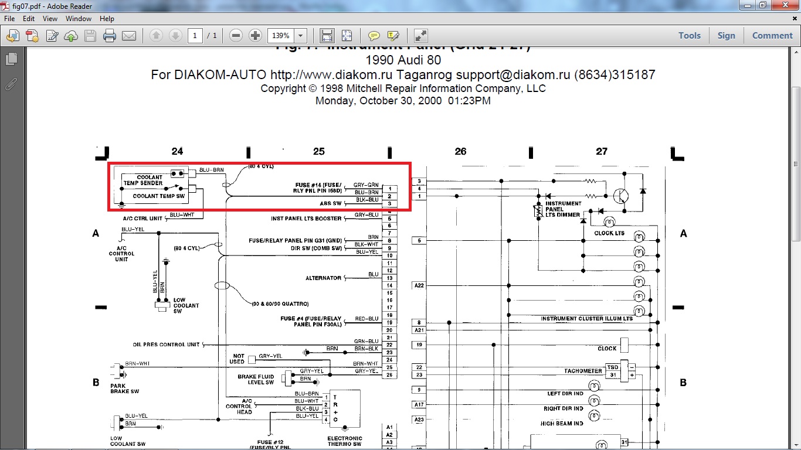Click the 'A/C CONTROL HEAD' label
This screenshot has height=450, width=801.
239,406
